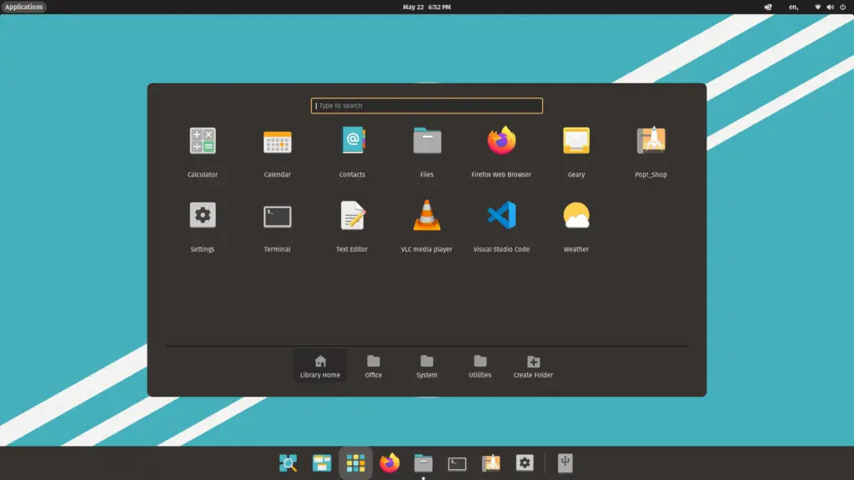Click the windows tray icon in the top bar
This screenshot has width=854, height=480.
(768, 7)
